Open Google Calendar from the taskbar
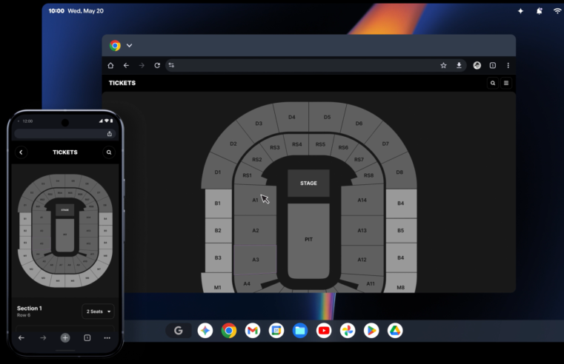Image resolution: width=564 pixels, height=364 pixels. (276, 331)
